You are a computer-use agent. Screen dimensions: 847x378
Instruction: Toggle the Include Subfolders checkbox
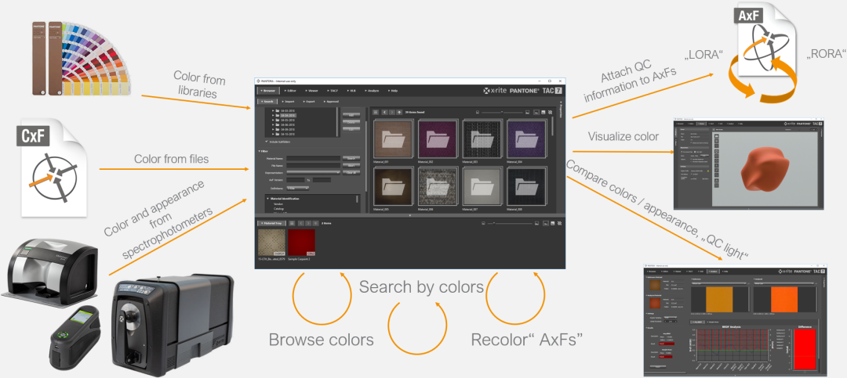267,142
